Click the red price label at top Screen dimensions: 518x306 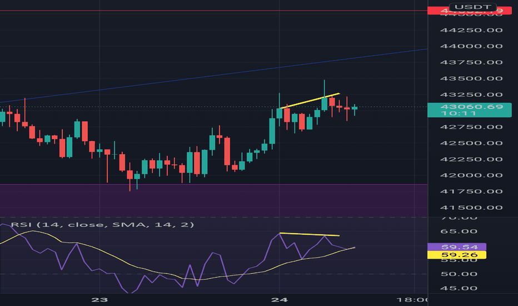(x=470, y=11)
